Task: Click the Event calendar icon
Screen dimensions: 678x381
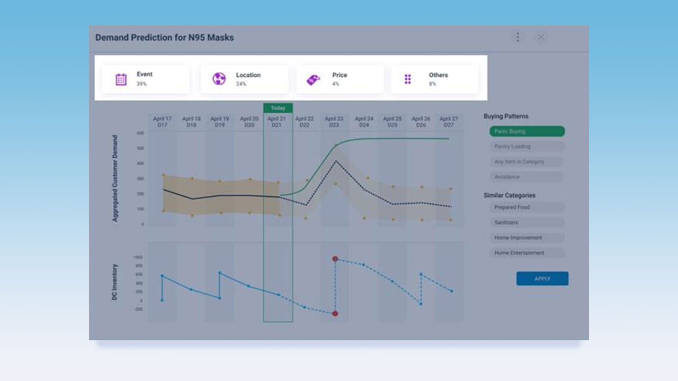Action: coord(121,79)
